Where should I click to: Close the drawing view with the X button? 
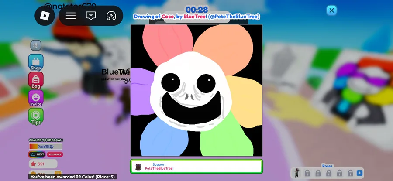(331, 10)
